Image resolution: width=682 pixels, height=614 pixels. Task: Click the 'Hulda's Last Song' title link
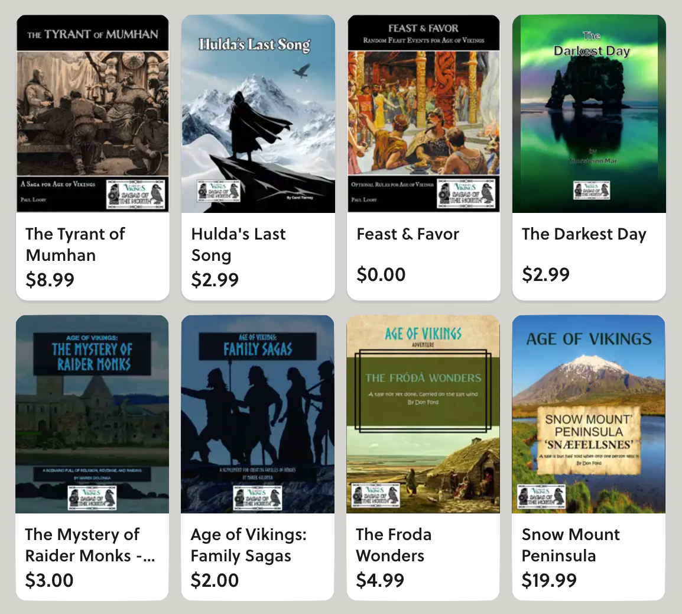tap(238, 244)
